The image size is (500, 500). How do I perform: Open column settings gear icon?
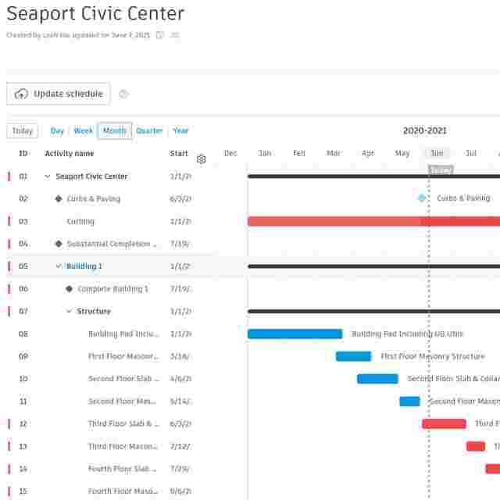[x=202, y=159]
